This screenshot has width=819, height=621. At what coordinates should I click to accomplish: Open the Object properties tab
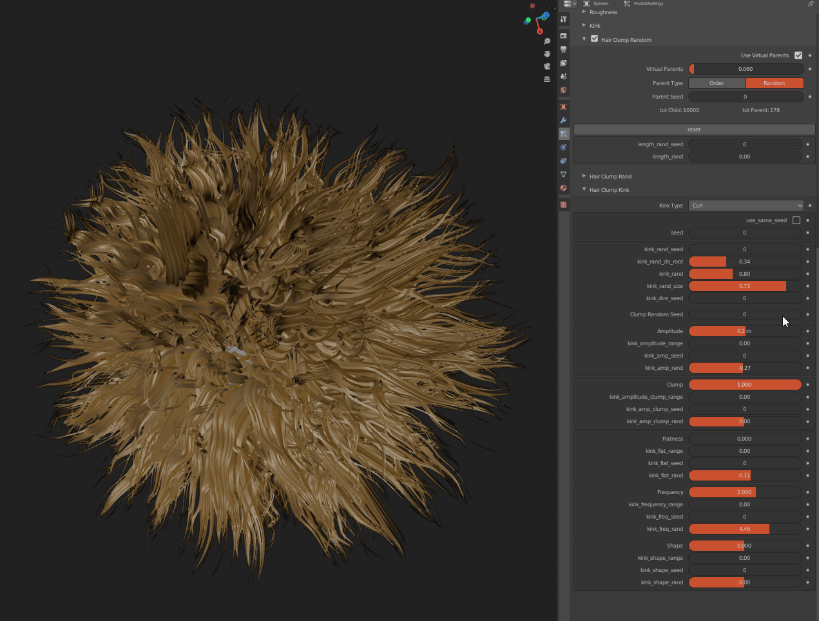click(563, 107)
